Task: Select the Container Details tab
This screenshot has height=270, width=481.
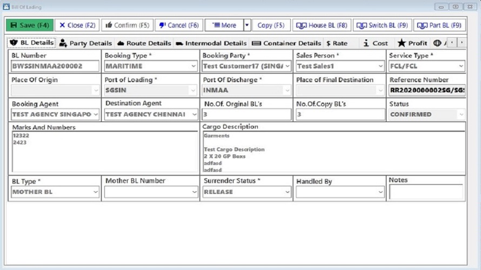Action: [x=286, y=43]
